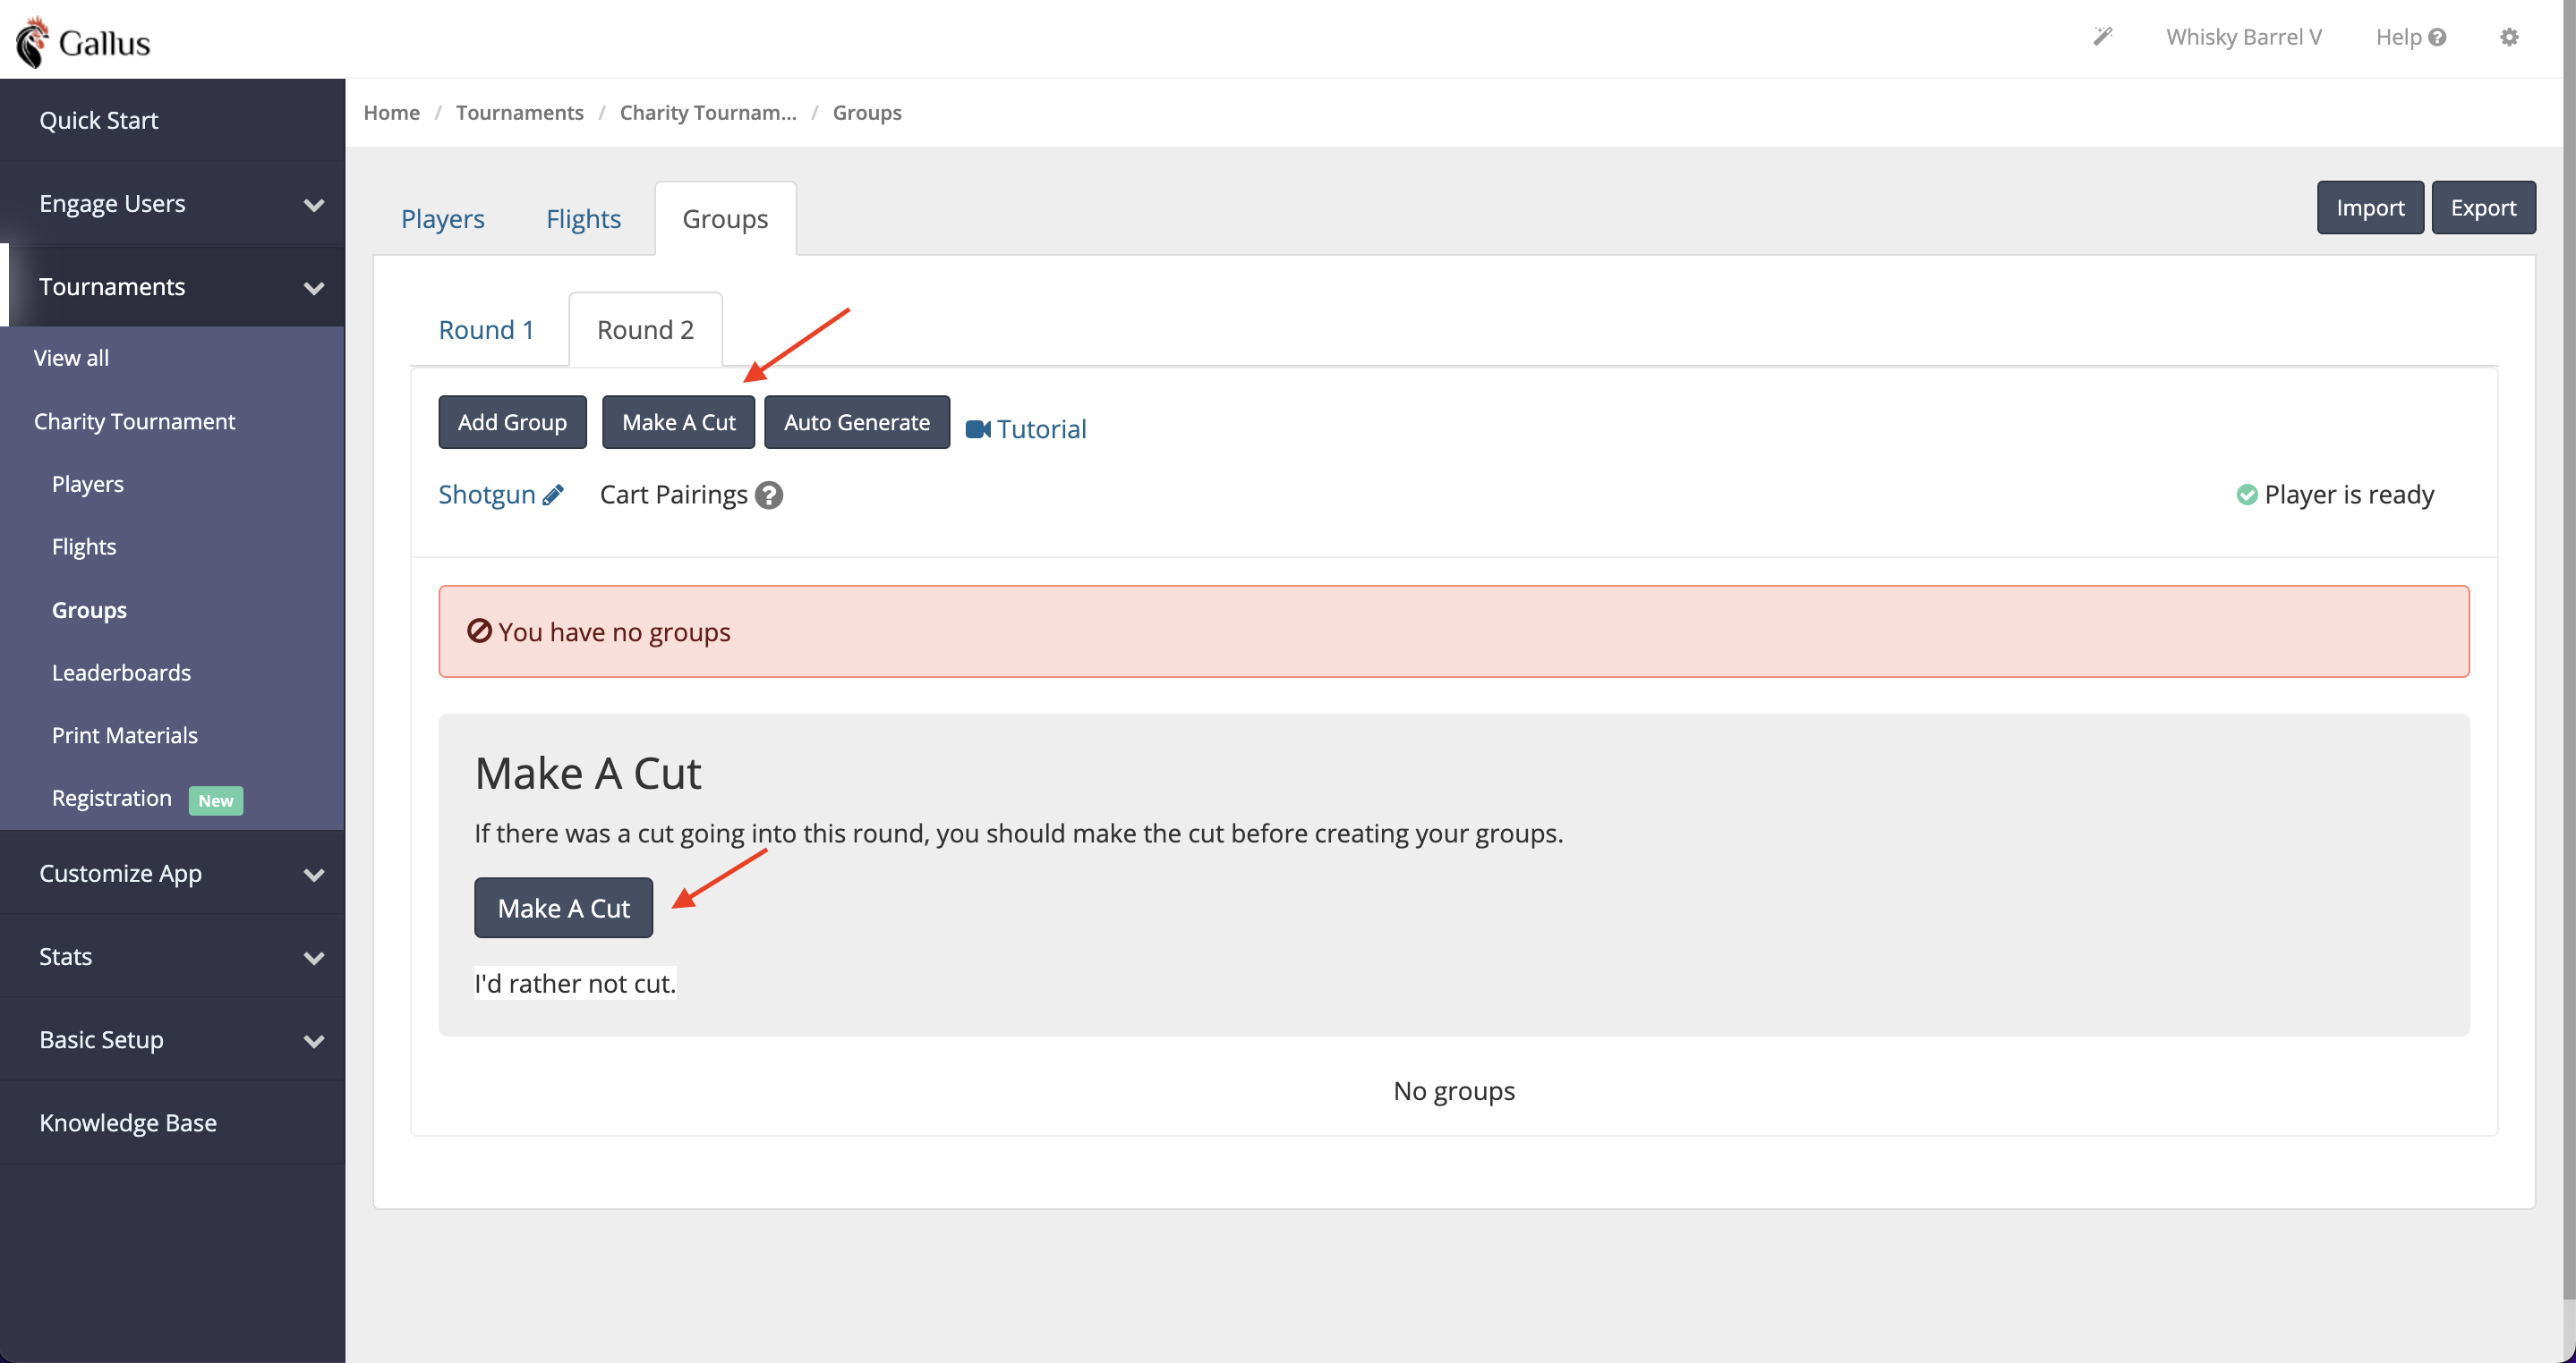The image size is (2576, 1363).
Task: Click the pencil icon next to Shotgun
Action: [553, 495]
